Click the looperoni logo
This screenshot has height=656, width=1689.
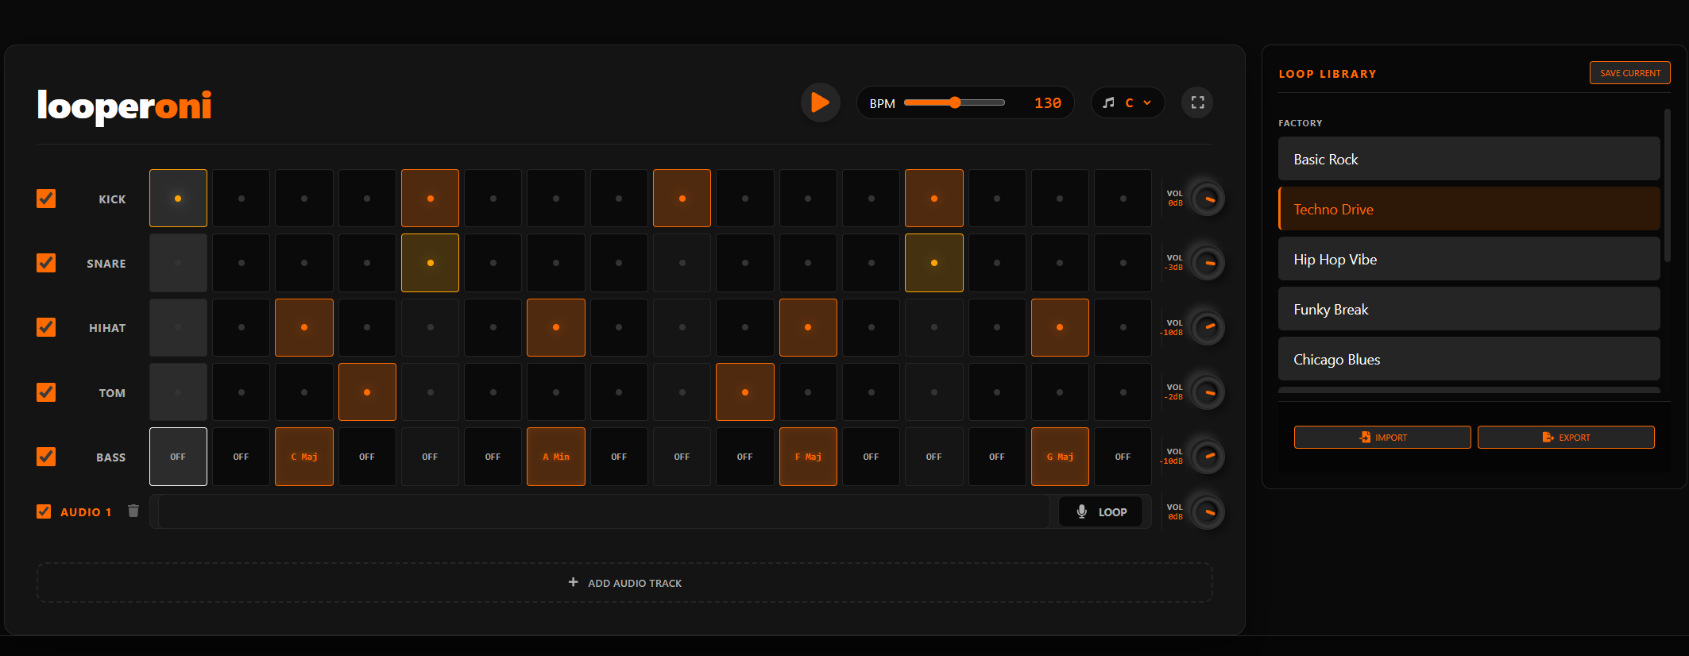pyautogui.click(x=125, y=106)
